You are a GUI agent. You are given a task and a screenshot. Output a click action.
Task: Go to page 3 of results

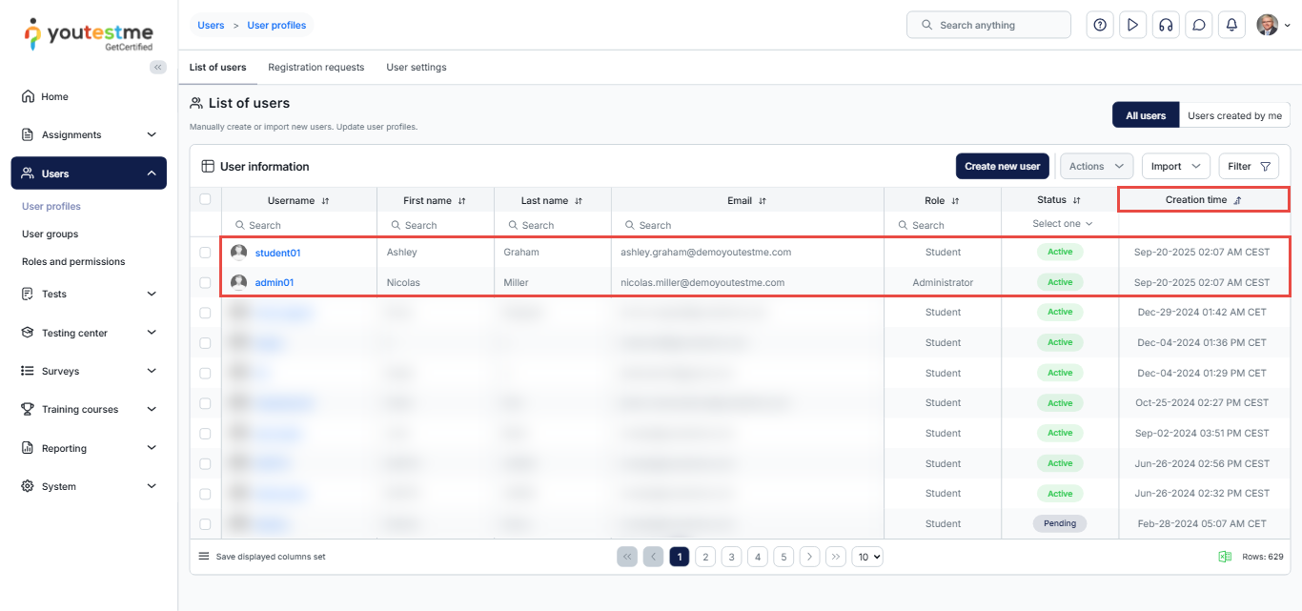(x=731, y=557)
